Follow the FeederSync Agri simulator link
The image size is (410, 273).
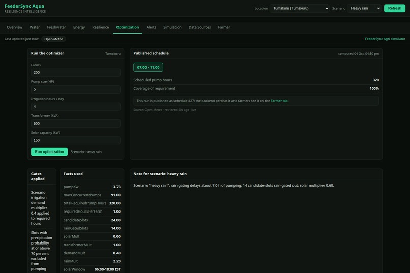(x=385, y=39)
